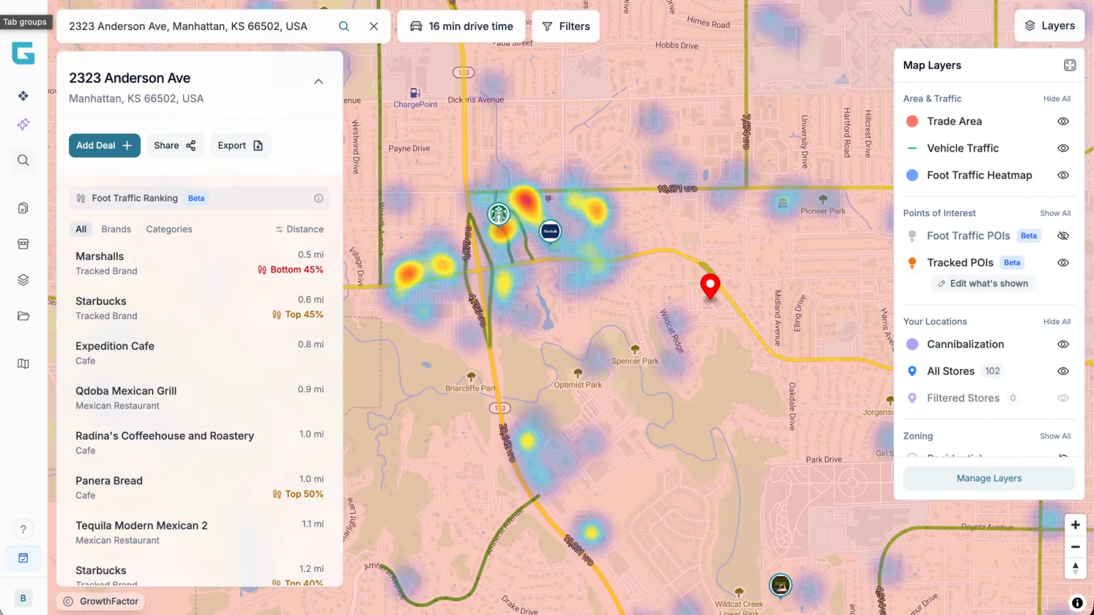1094x615 pixels.
Task: Click the B user avatar
Action: tap(23, 598)
